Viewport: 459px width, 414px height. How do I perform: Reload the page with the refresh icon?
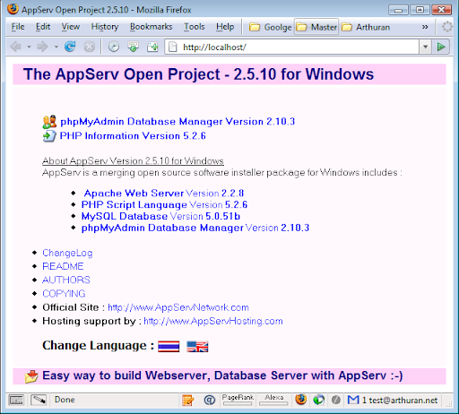(70, 47)
